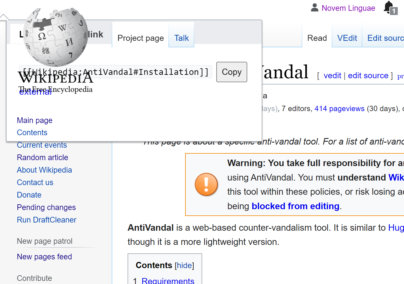This screenshot has width=404, height=284.
Task: Open the VEdit tab
Action: click(347, 38)
